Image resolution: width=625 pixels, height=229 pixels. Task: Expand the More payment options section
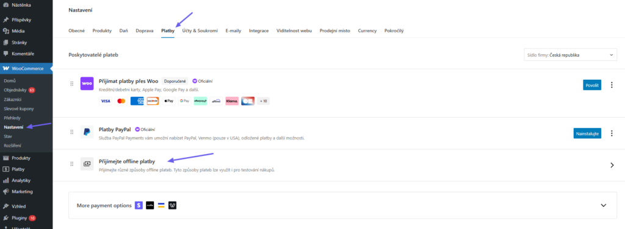[x=604, y=205]
